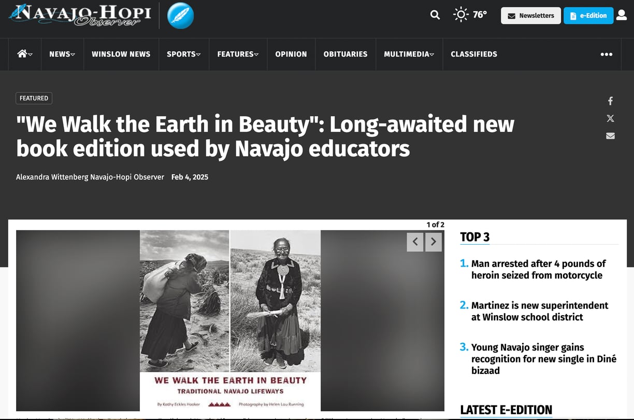Viewport: 634px width, 420px height.
Task: Open the Obituaries menu item
Action: tap(345, 54)
